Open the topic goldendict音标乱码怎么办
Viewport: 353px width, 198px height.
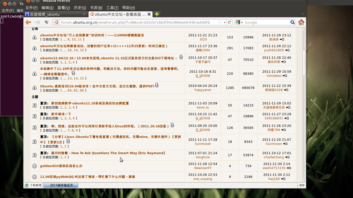point(61,166)
